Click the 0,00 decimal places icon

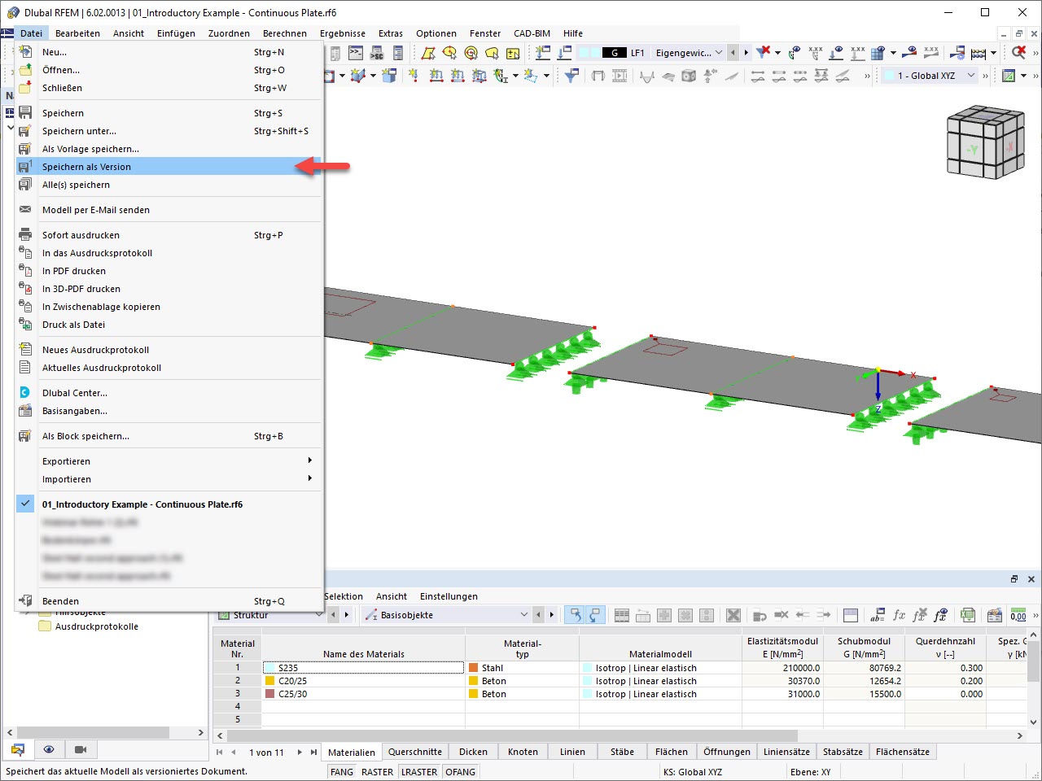tap(1018, 615)
